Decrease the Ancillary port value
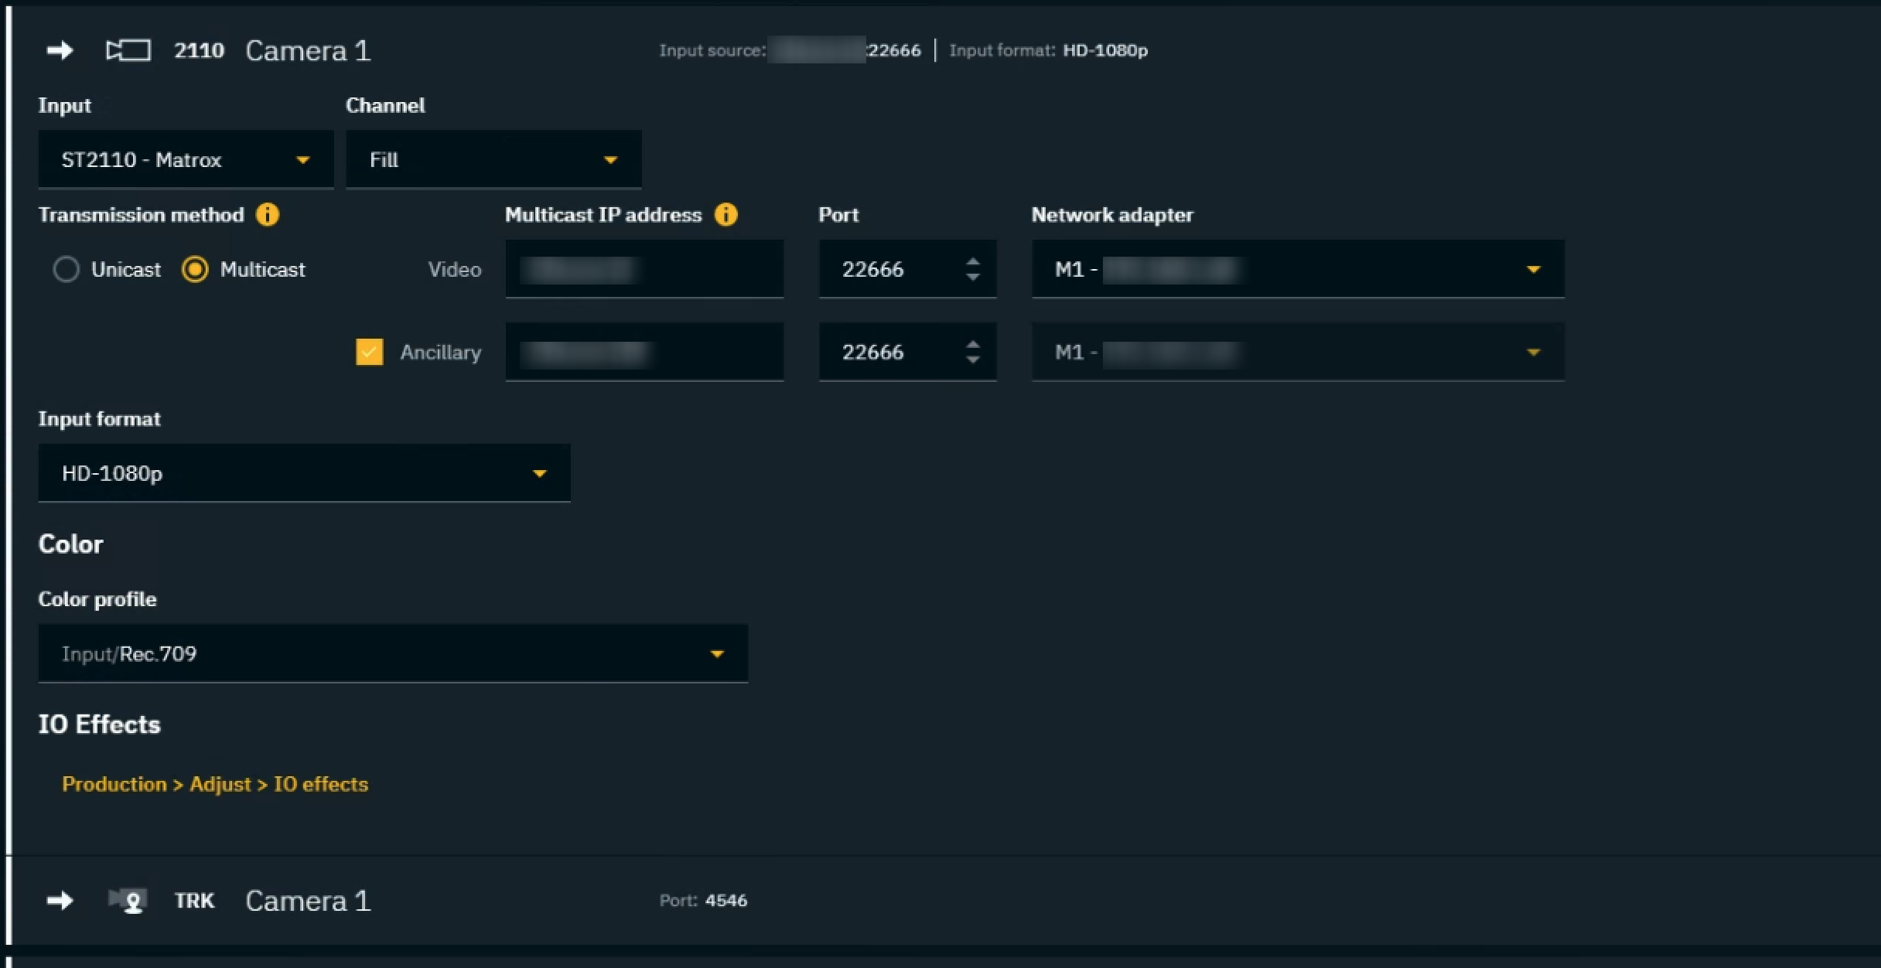 [973, 360]
